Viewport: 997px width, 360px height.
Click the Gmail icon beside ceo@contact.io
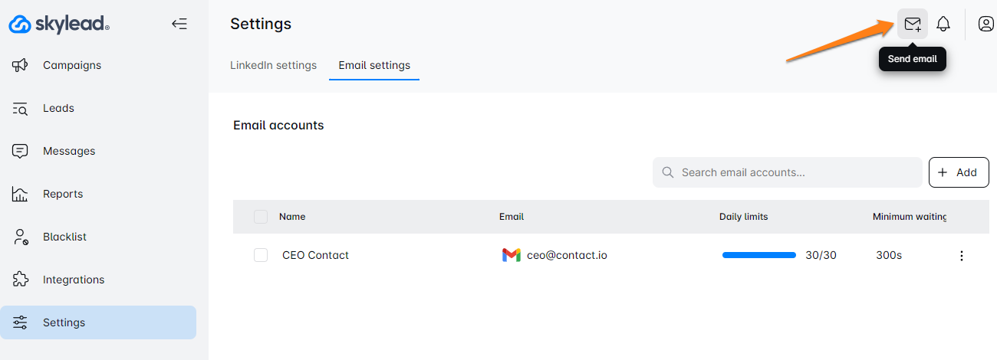[511, 255]
